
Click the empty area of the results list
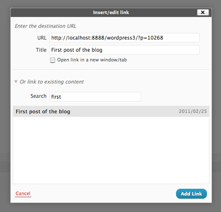pos(111,150)
